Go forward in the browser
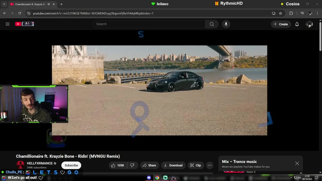This screenshot has height=181, width=322. [x=12, y=13]
